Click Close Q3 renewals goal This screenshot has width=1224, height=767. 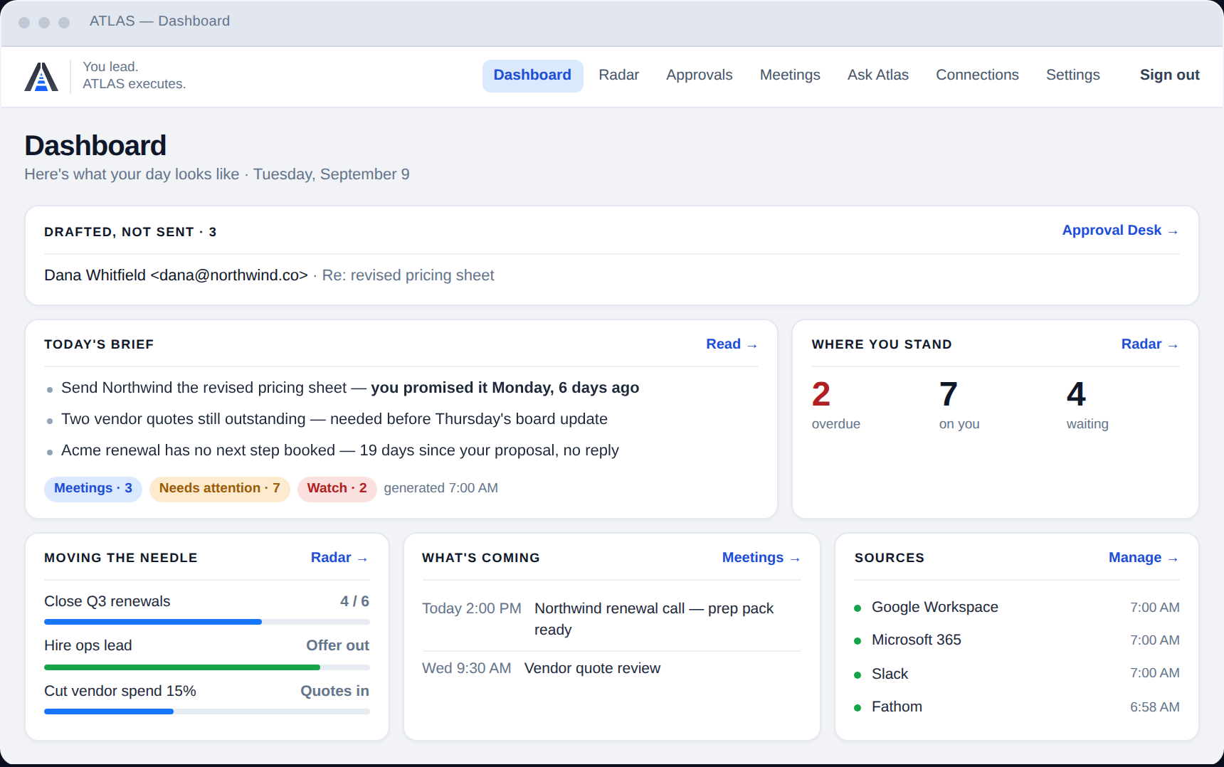(107, 602)
